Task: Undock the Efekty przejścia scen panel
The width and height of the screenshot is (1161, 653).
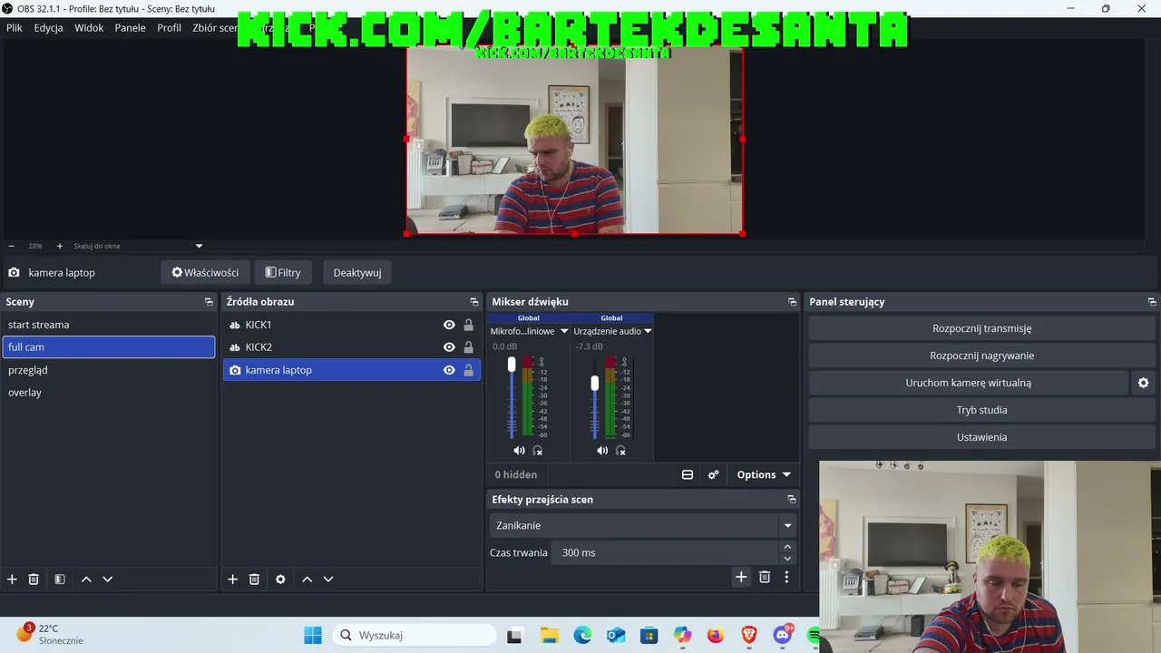Action: pos(792,500)
